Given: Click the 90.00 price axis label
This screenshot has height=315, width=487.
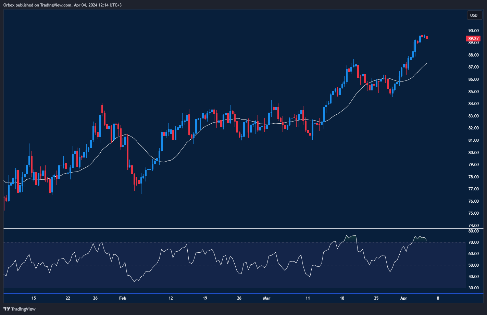Looking at the screenshot, I should click(x=473, y=31).
